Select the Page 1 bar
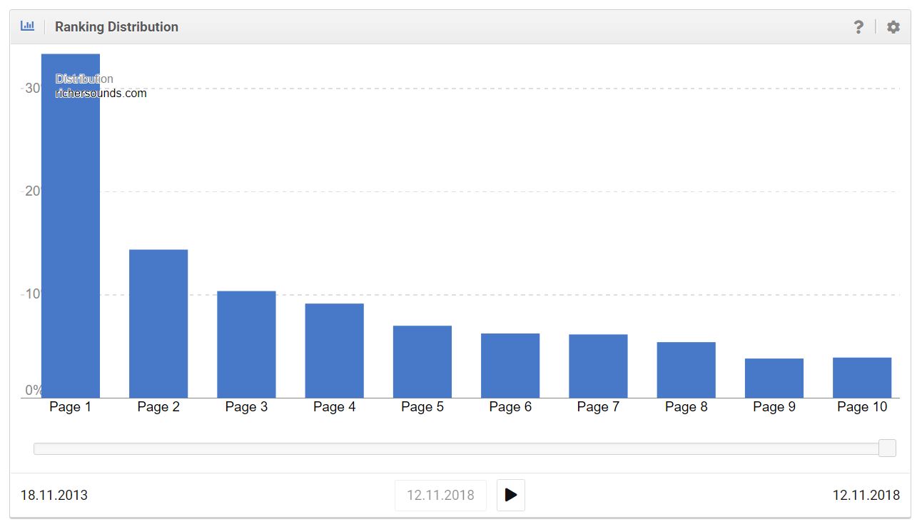Screen dimensions: 922x527 click(x=71, y=226)
